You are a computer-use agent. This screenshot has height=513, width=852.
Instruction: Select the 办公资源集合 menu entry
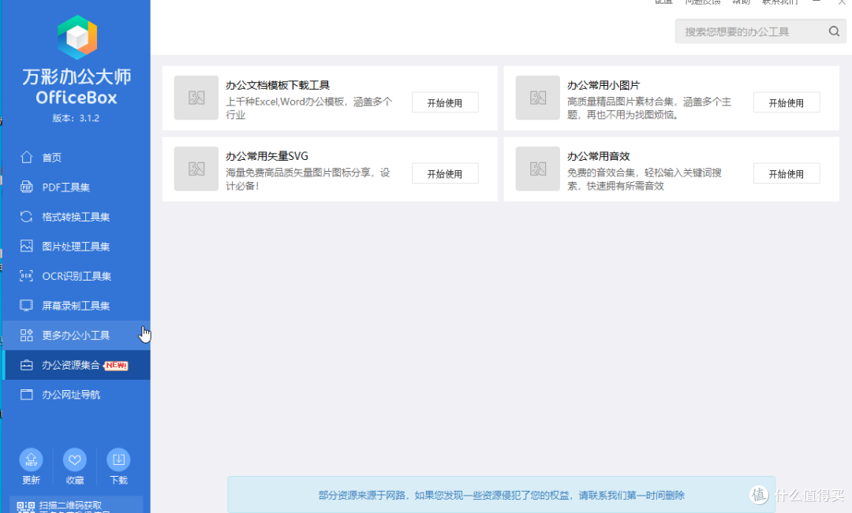click(x=77, y=365)
